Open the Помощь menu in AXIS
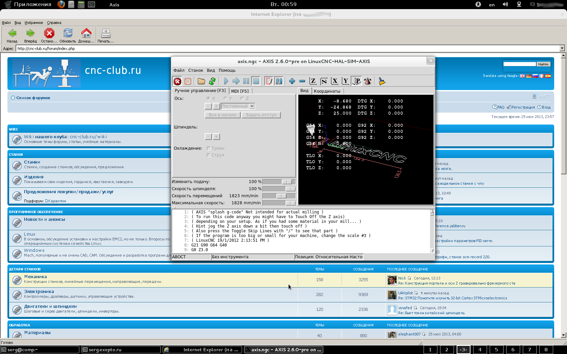The width and height of the screenshot is (567, 354). tap(227, 70)
